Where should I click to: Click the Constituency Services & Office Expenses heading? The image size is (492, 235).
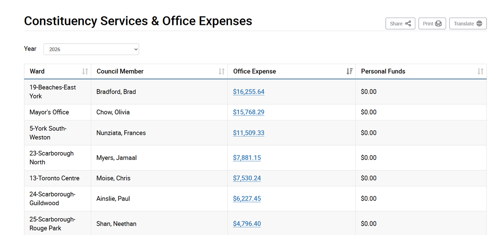point(138,21)
